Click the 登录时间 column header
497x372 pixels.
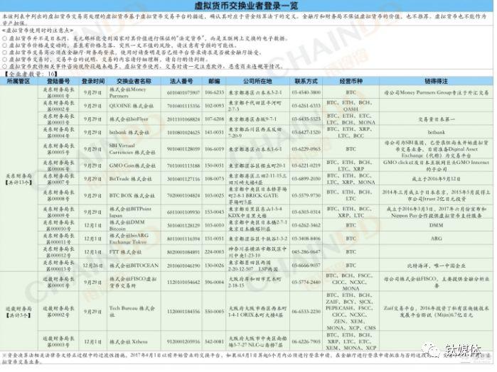(x=93, y=82)
